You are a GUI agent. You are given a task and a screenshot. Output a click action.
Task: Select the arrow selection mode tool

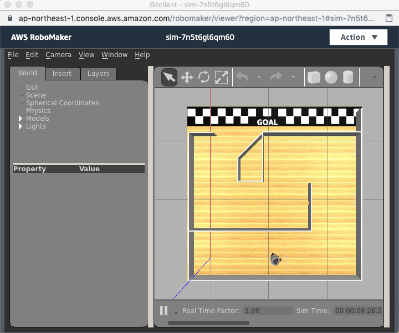pyautogui.click(x=169, y=77)
